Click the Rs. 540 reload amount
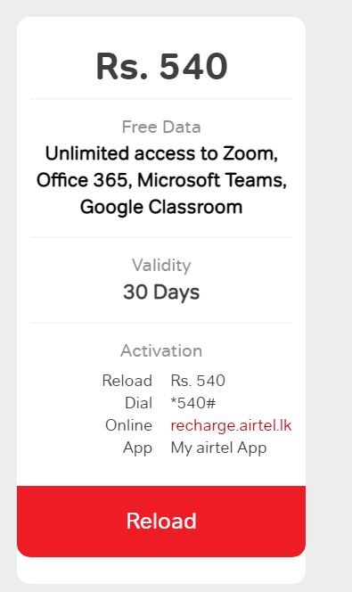The width and height of the screenshot is (352, 592). pos(198,381)
